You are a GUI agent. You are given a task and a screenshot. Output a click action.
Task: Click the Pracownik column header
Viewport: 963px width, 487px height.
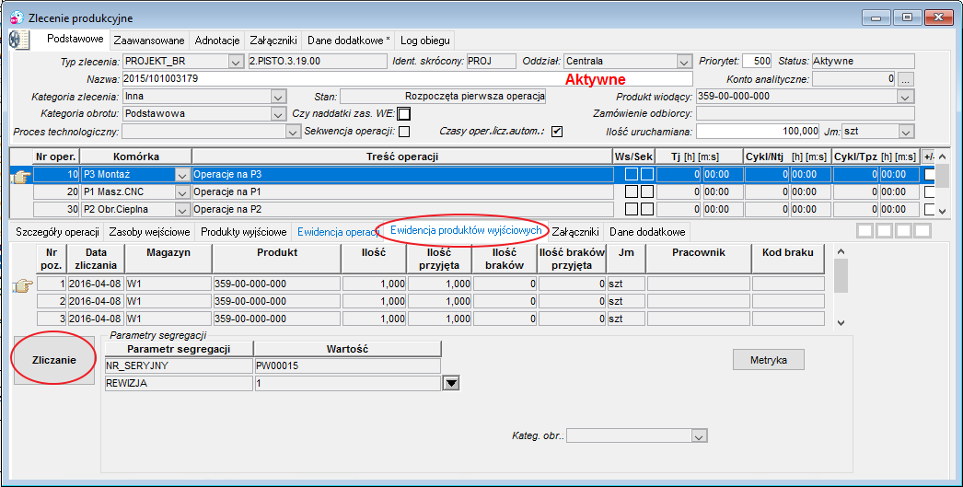coord(698,258)
